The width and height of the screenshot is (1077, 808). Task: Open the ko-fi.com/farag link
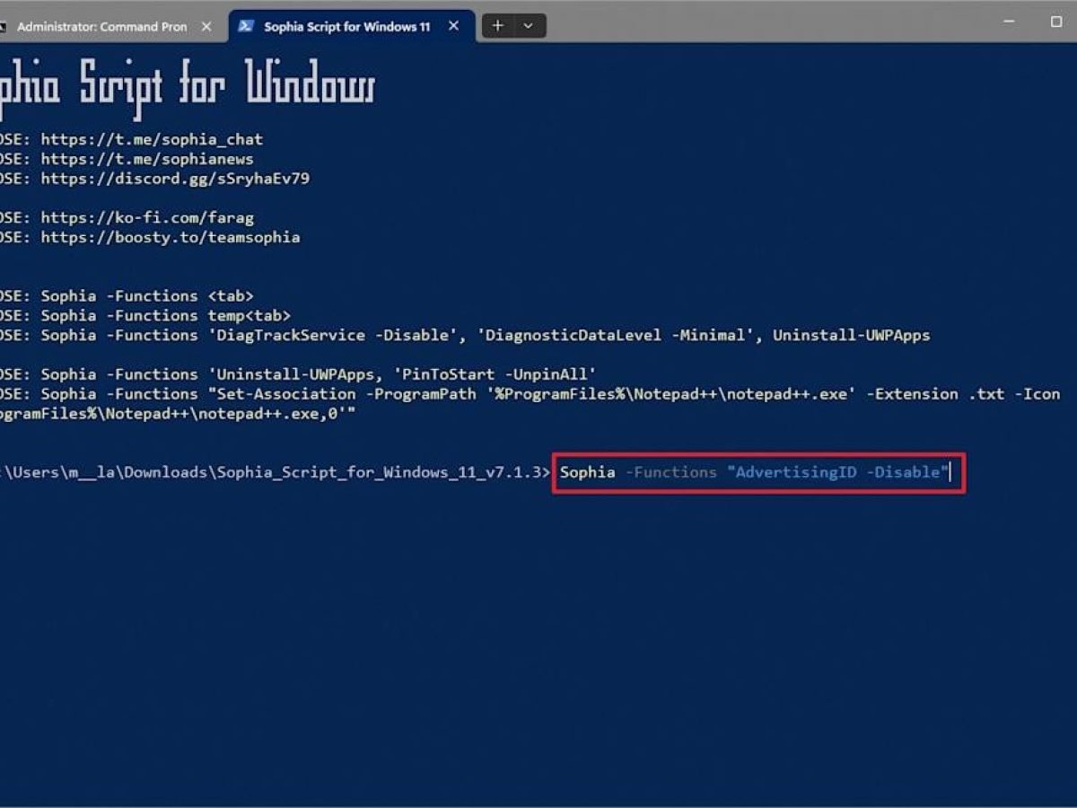pyautogui.click(x=147, y=217)
